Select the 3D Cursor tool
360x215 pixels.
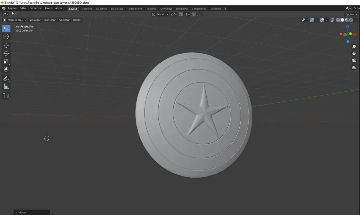(x=6, y=37)
